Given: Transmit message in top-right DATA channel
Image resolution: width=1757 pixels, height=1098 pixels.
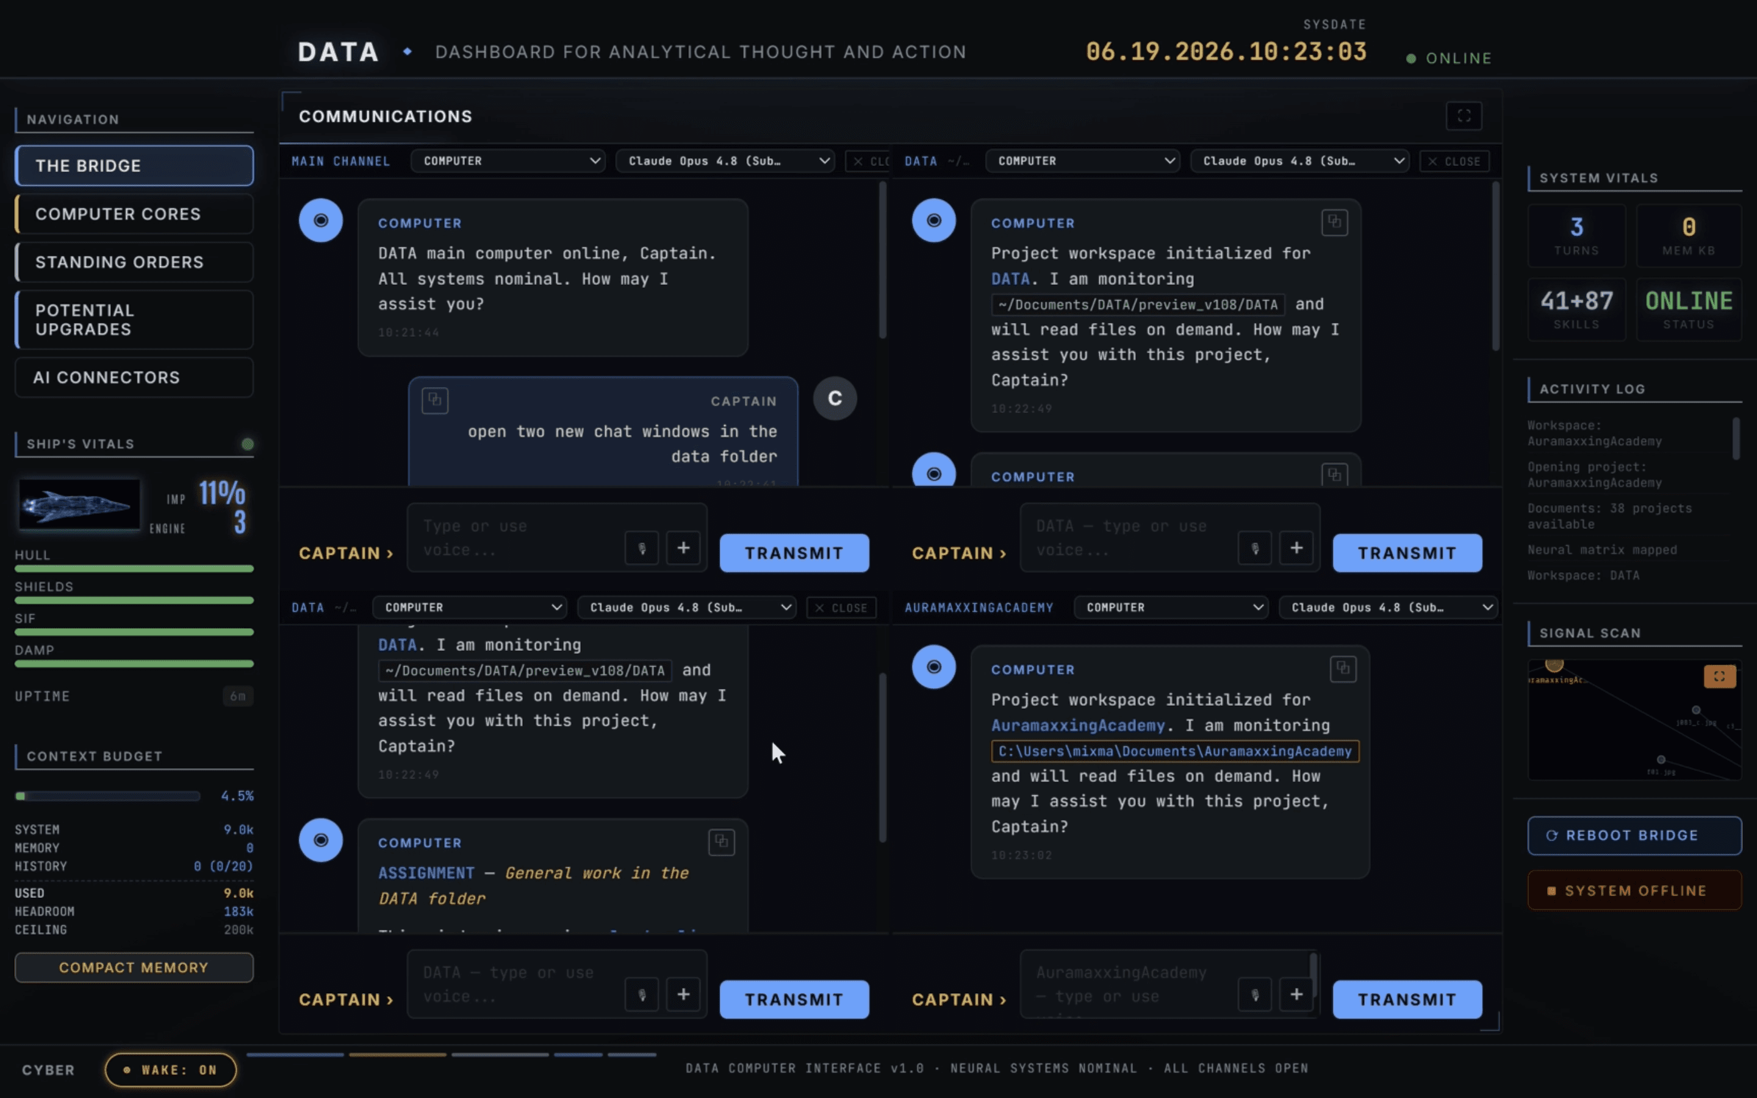Looking at the screenshot, I should tap(1407, 553).
